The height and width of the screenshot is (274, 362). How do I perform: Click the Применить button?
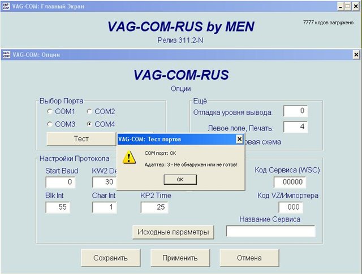coord(180,258)
